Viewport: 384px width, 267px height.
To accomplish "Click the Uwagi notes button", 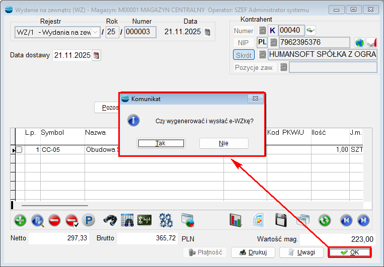I will coord(301,252).
